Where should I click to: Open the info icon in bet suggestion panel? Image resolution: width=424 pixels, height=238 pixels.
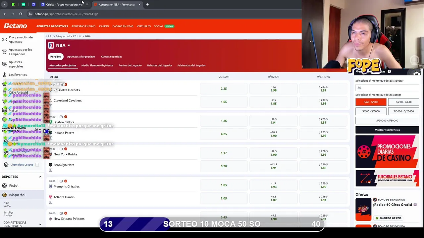tap(389, 71)
